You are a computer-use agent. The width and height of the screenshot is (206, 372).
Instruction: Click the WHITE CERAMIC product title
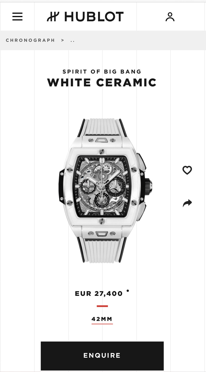[102, 83]
